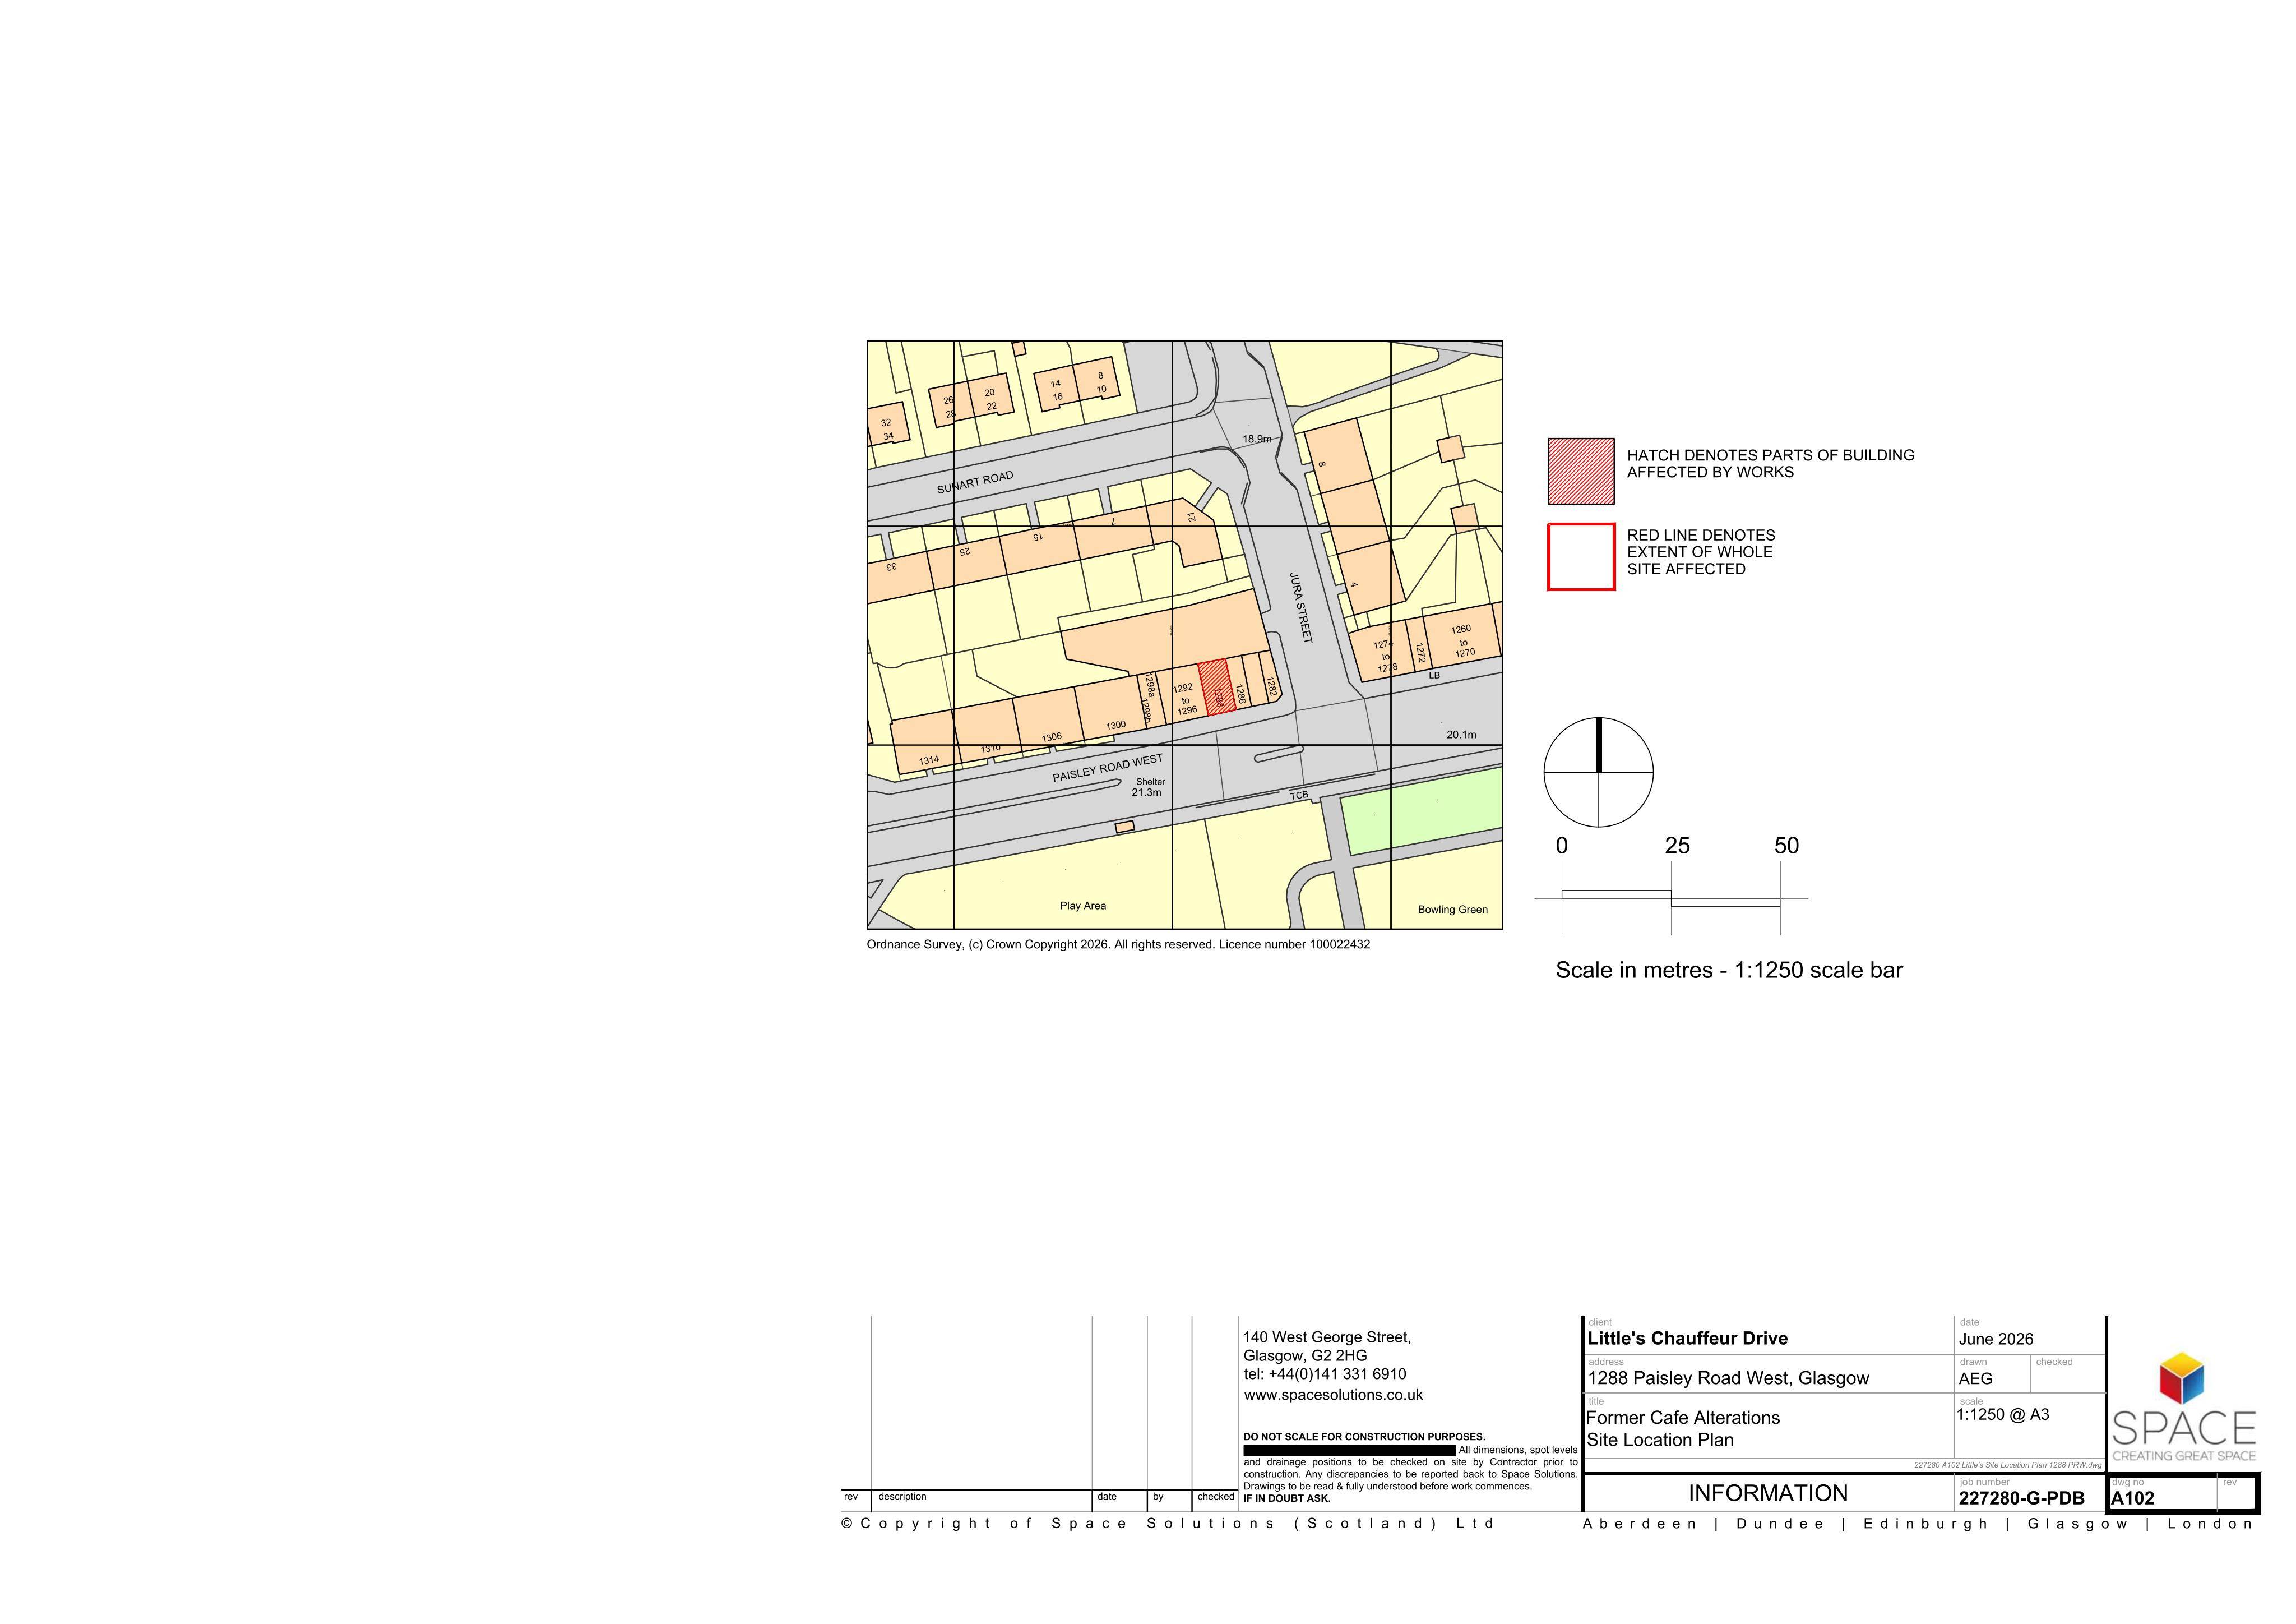Click the SPACE logo colored cube
This screenshot has height=1624, width=2296.
[x=2182, y=1379]
